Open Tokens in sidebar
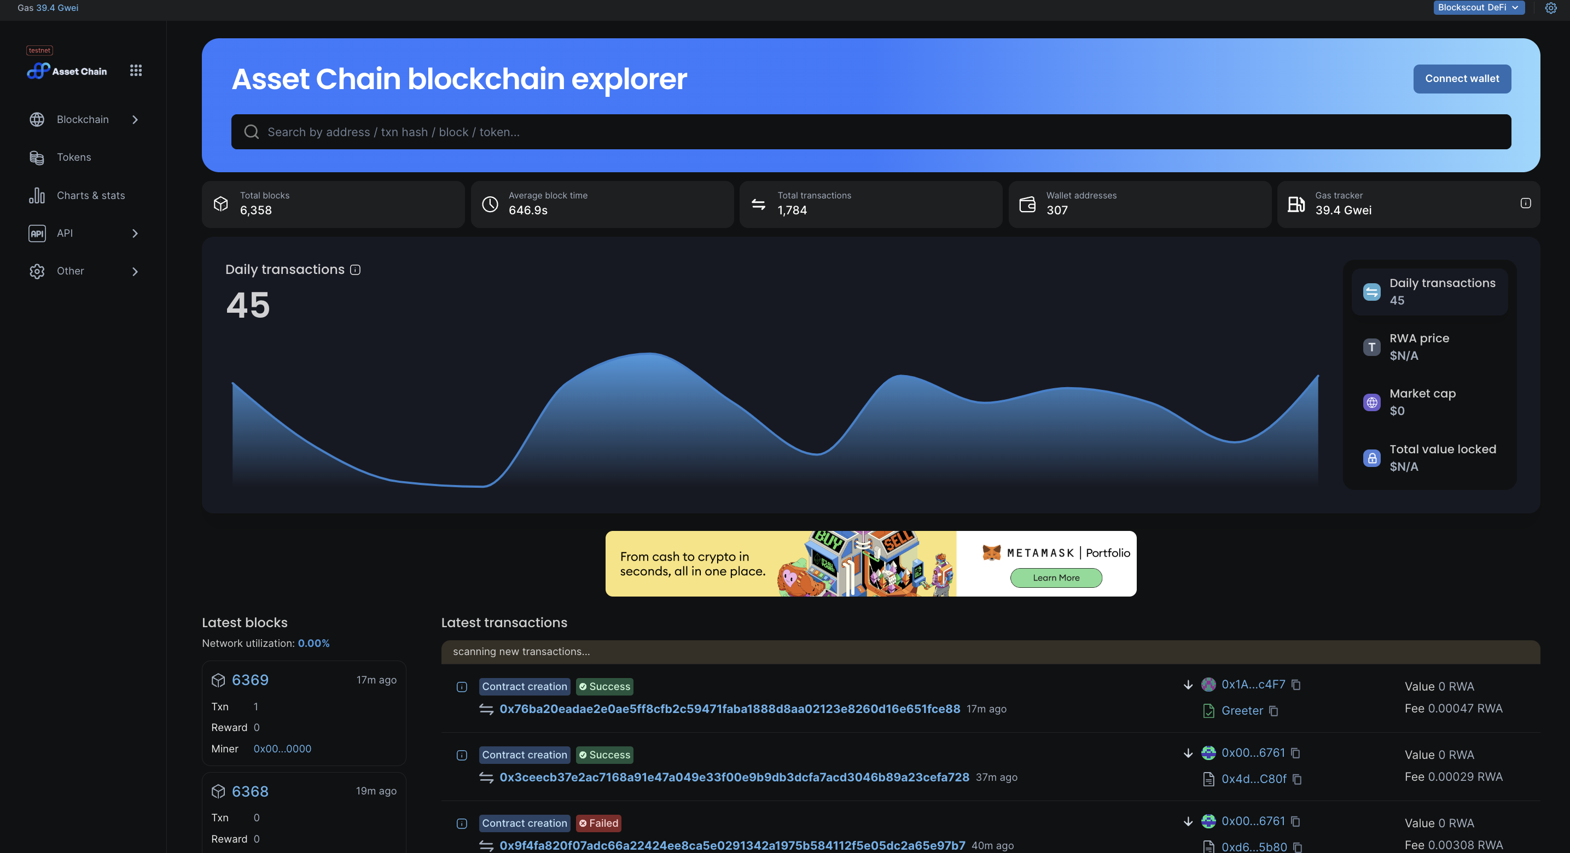This screenshot has height=853, width=1570. point(74,157)
